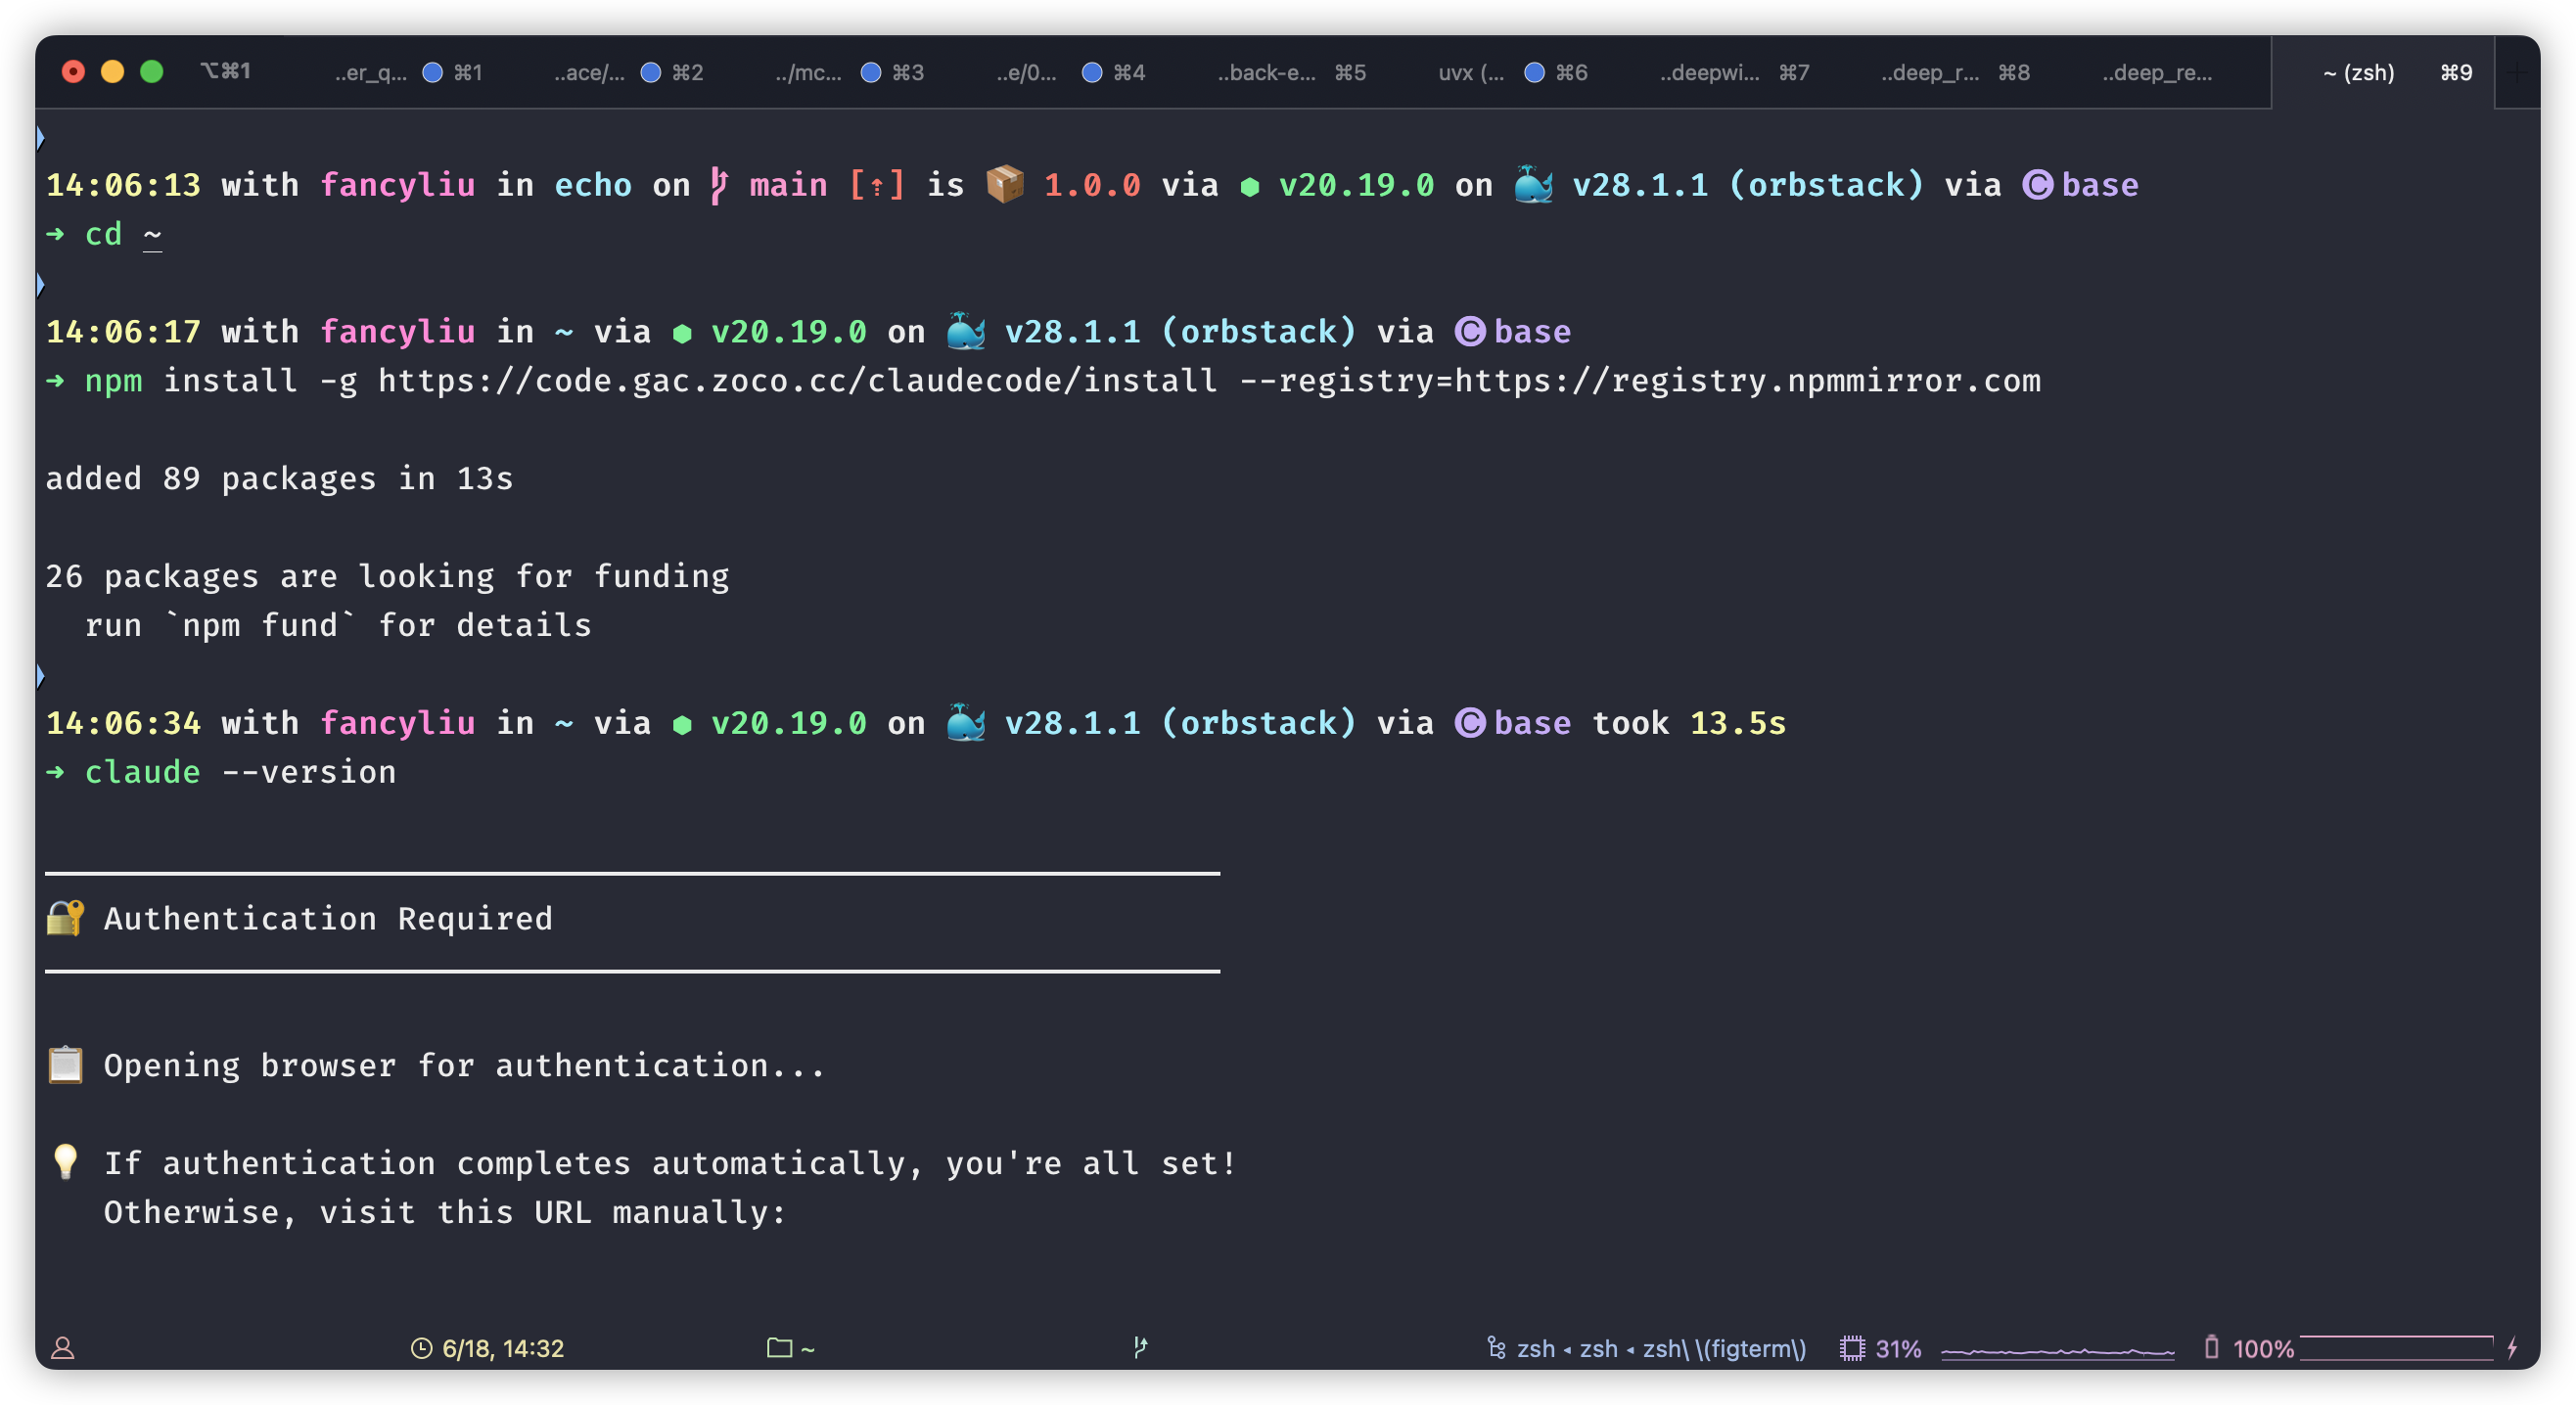Switch to the ..deepwi... tab
The height and width of the screenshot is (1405, 2576).
point(1710,72)
